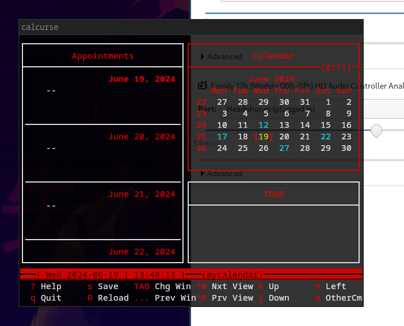Select highlighted day 12 in calendar

click(264, 125)
